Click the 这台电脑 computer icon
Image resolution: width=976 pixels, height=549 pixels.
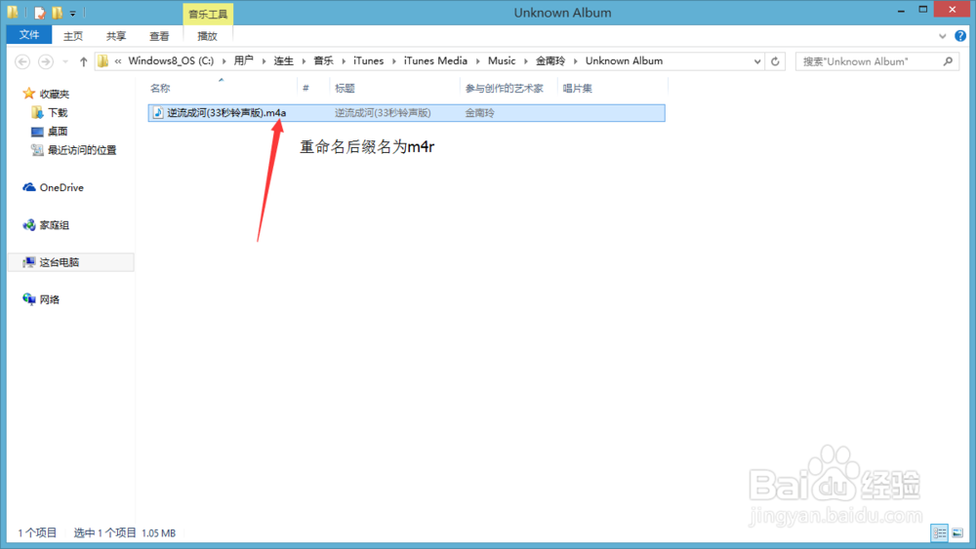click(x=28, y=262)
